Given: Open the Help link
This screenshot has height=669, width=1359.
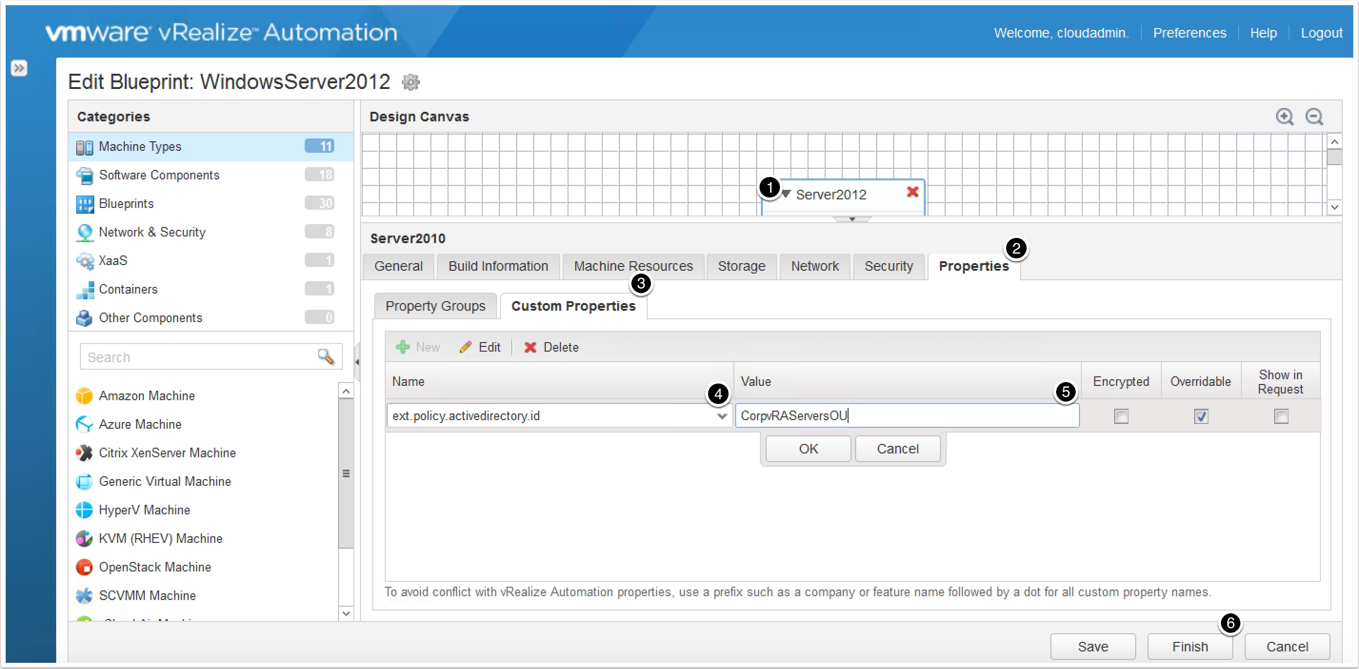Looking at the screenshot, I should (1263, 33).
